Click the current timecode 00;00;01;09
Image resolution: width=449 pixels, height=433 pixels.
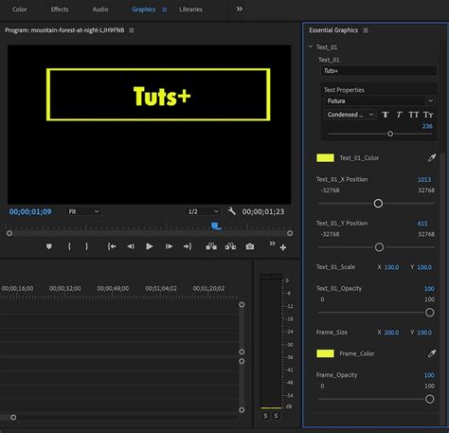tap(30, 211)
